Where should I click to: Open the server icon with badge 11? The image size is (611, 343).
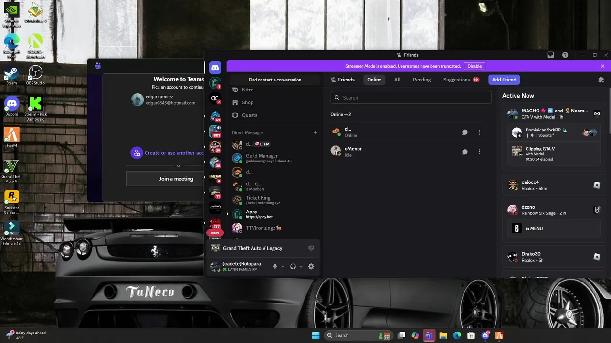[x=215, y=192]
